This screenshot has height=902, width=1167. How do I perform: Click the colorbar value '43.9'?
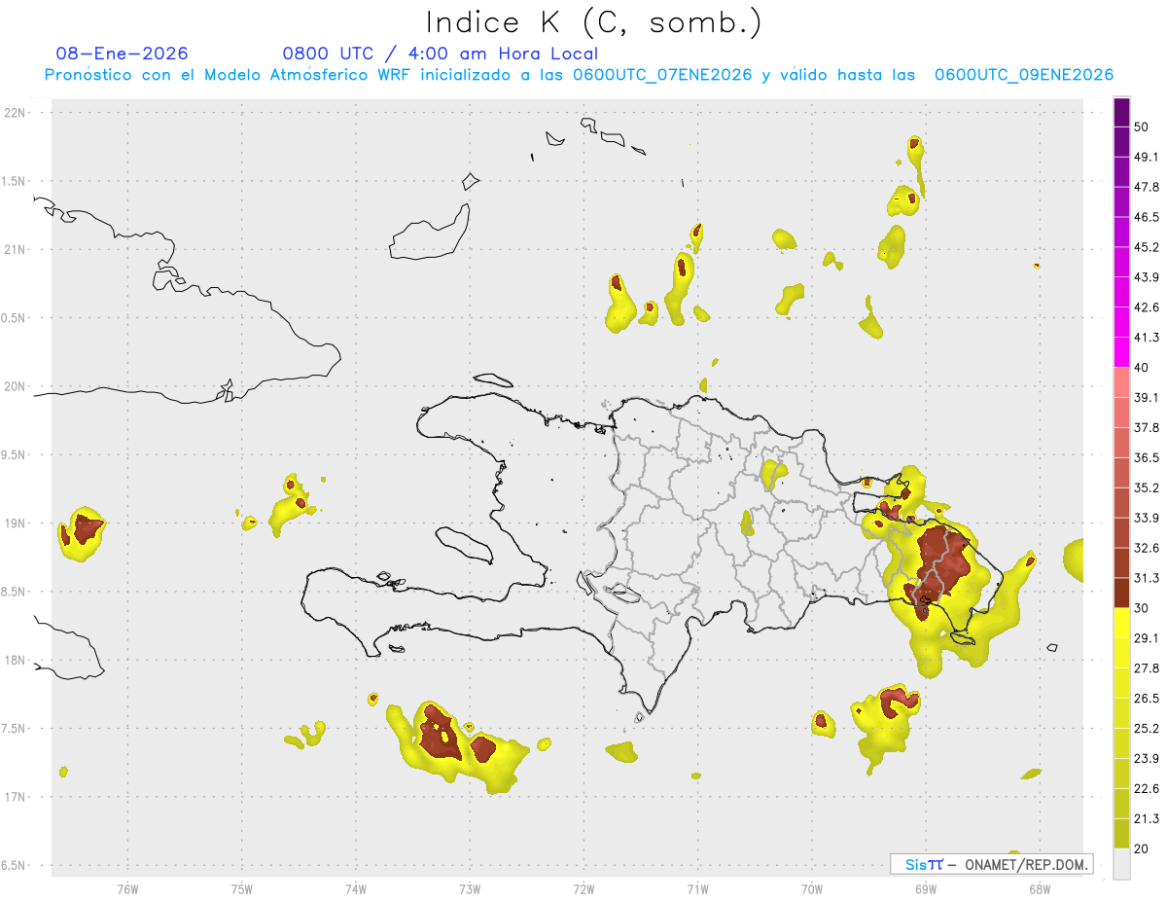click(1147, 277)
